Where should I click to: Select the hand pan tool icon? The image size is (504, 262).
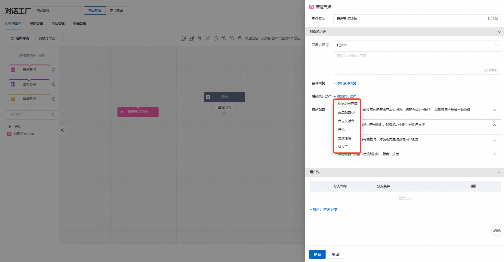[x=240, y=38]
